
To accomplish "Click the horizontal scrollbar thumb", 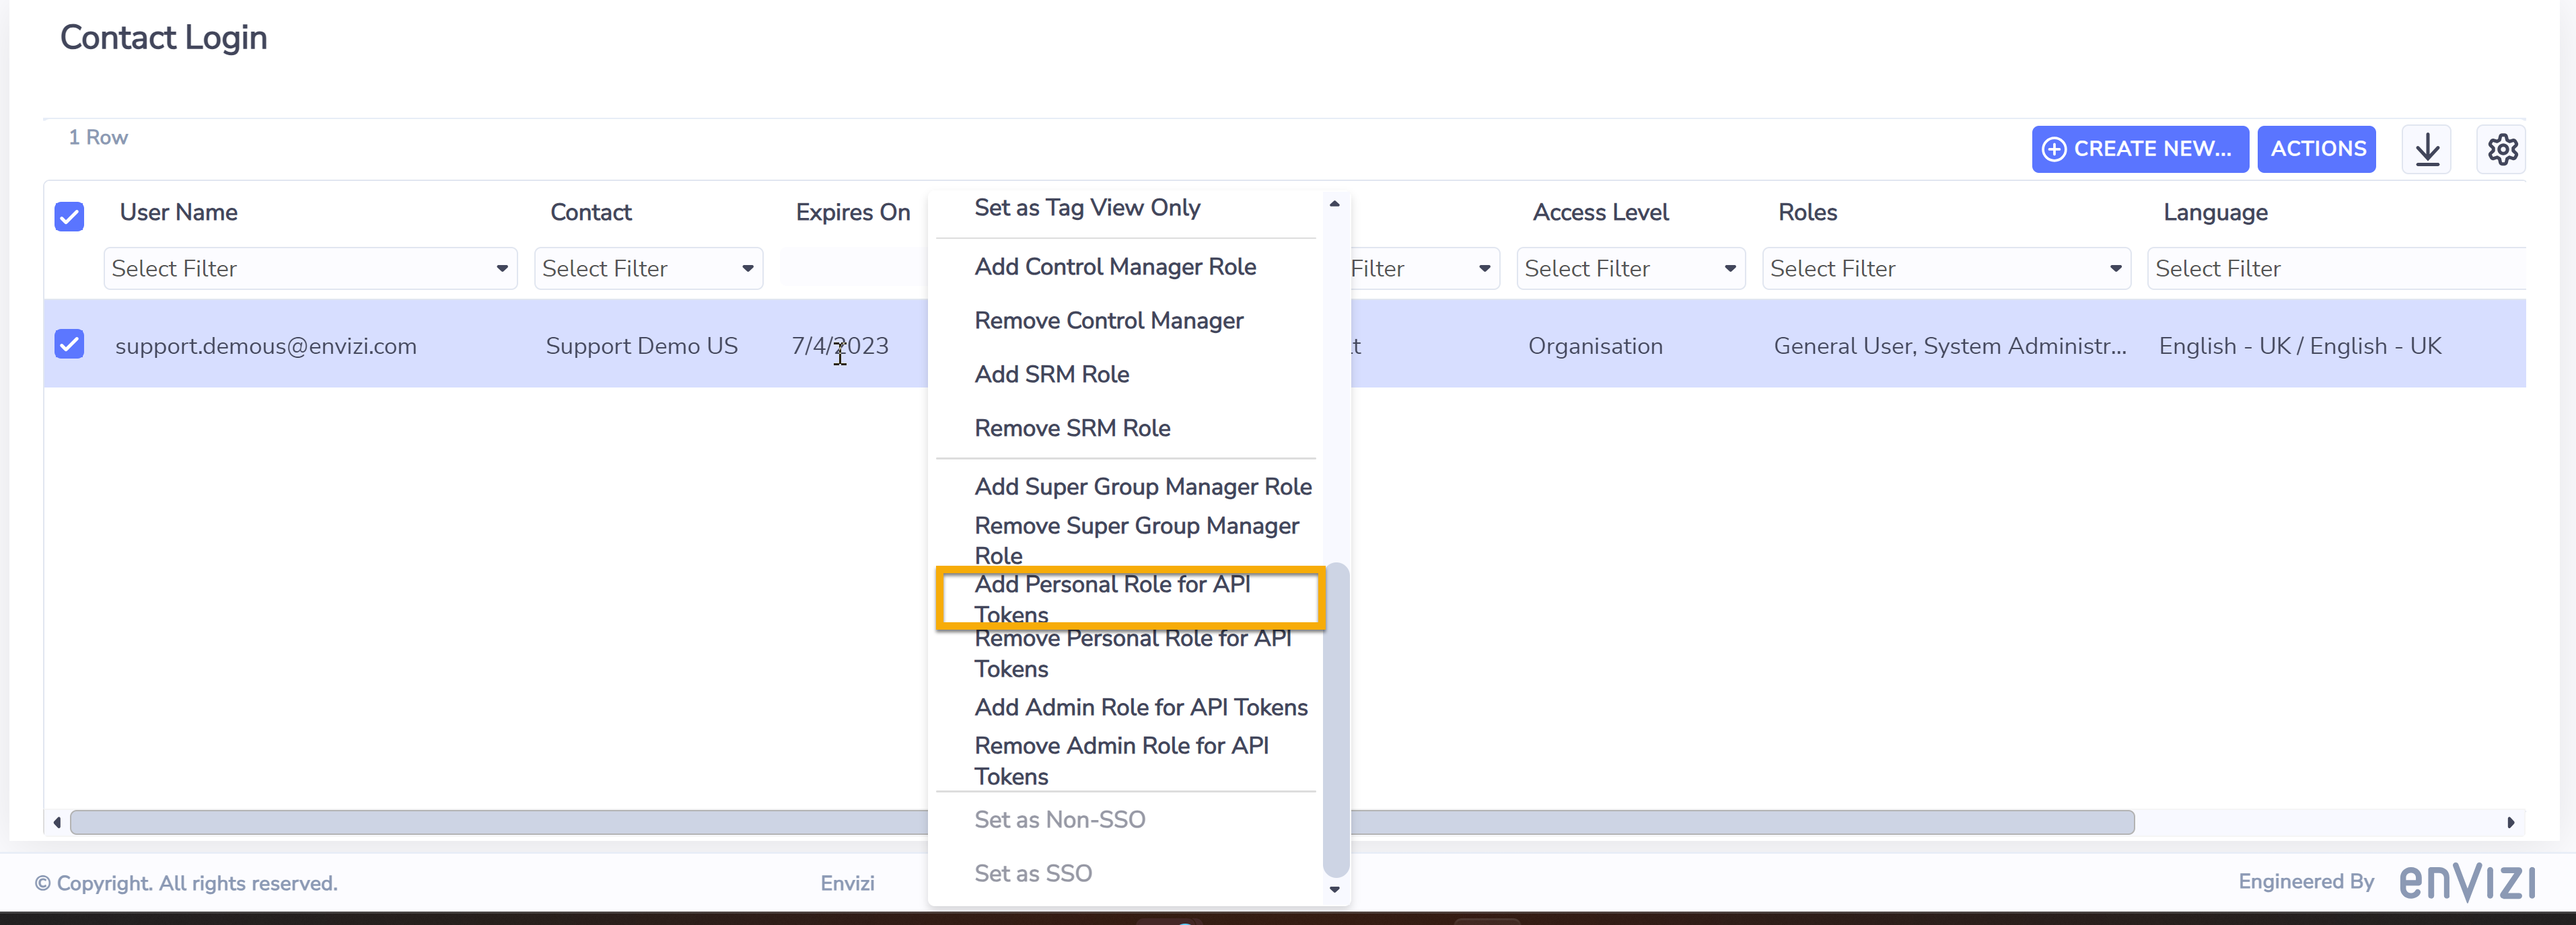I will coord(1102,822).
